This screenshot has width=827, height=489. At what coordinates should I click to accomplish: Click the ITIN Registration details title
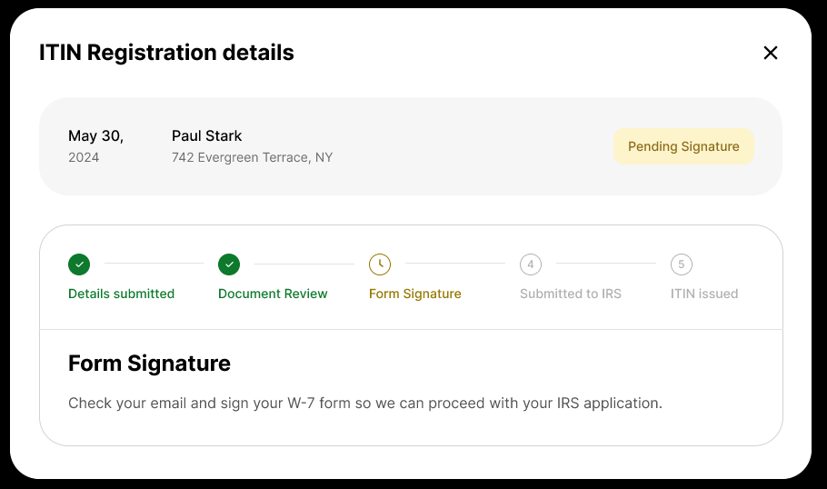click(166, 53)
